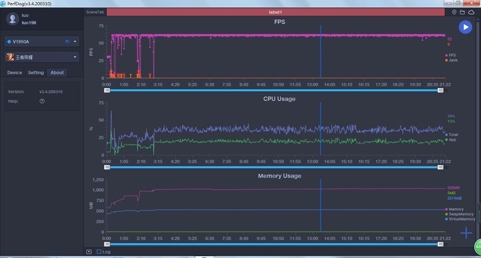Image resolution: width=481 pixels, height=258 pixels.
Task: Click the user avatar icon
Action: (13, 19)
